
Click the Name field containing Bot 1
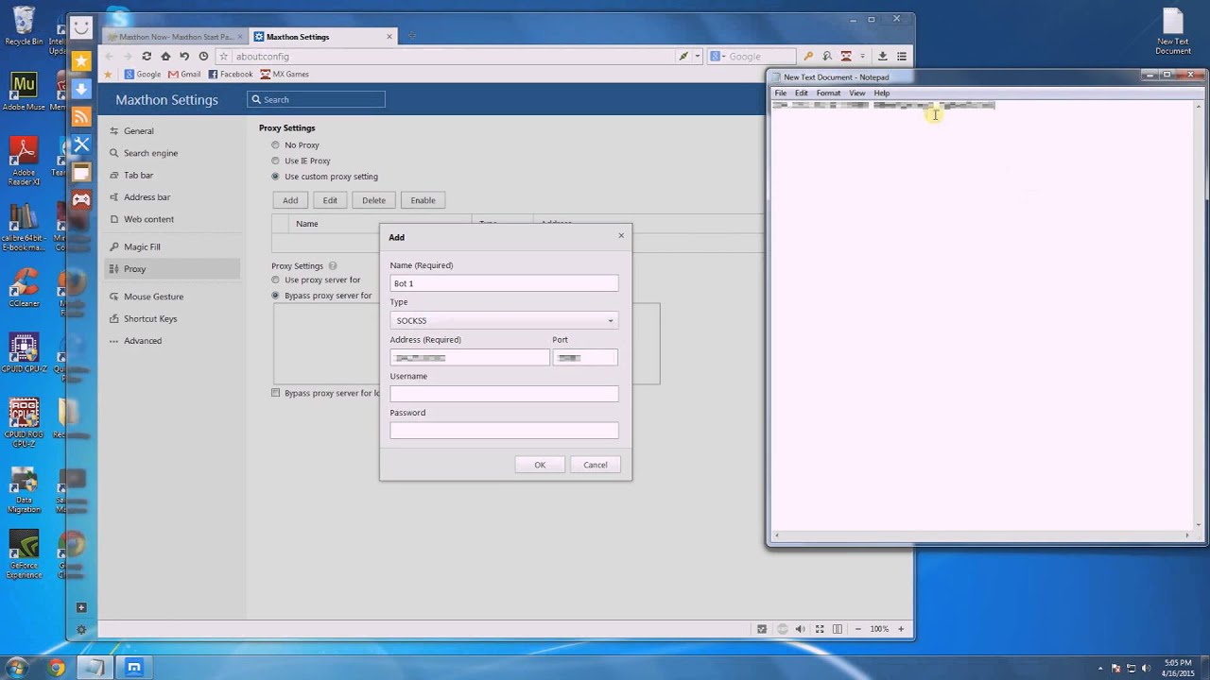[x=504, y=283]
